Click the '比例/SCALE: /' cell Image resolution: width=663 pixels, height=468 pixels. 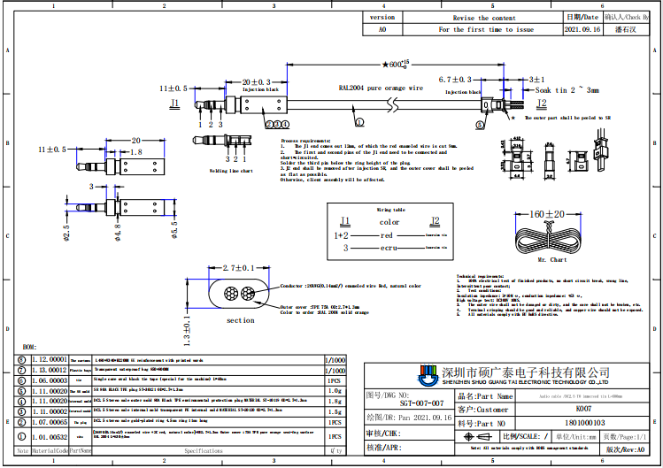click(526, 436)
